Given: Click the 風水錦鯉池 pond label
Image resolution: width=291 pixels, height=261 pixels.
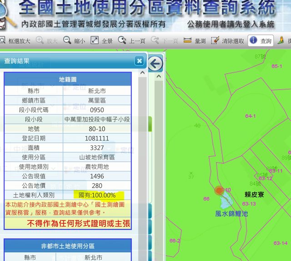Looking at the screenshot, I should click(231, 213).
